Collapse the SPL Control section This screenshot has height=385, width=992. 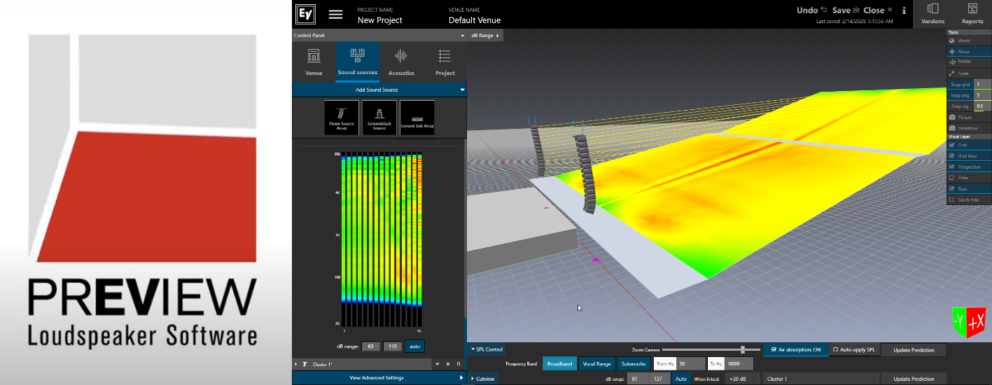pyautogui.click(x=486, y=349)
